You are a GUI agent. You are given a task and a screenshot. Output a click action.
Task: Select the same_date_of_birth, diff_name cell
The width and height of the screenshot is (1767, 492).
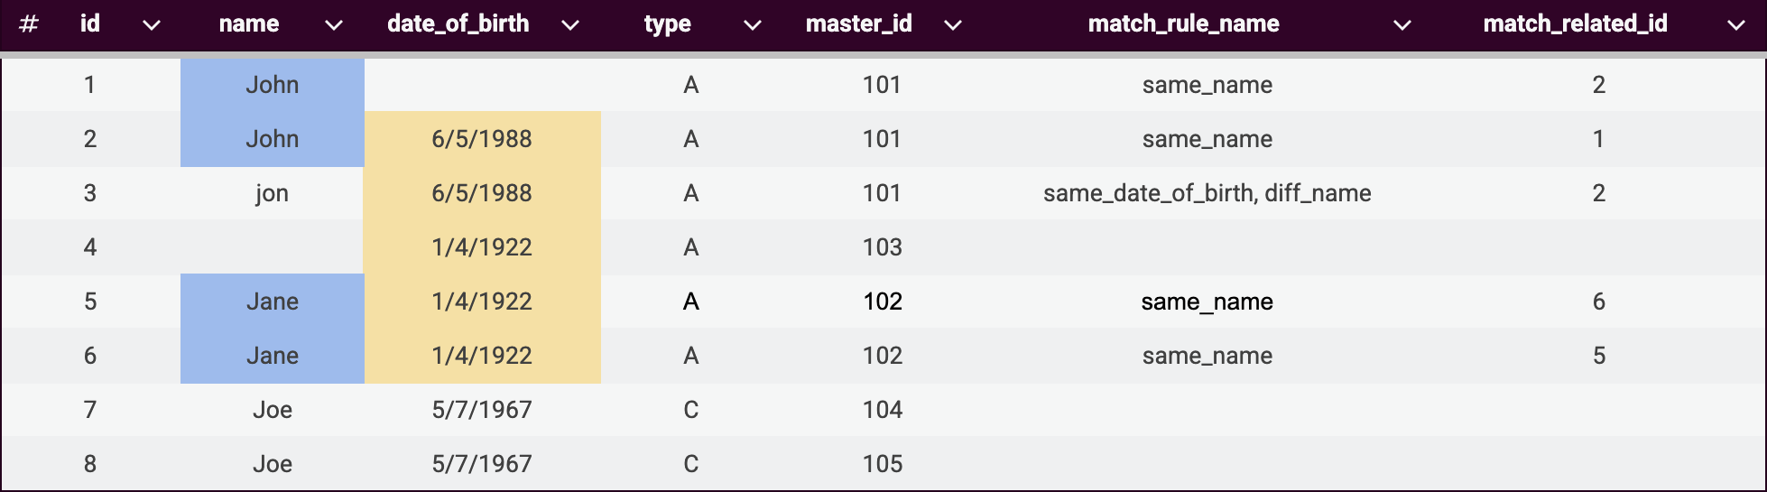(x=1207, y=193)
